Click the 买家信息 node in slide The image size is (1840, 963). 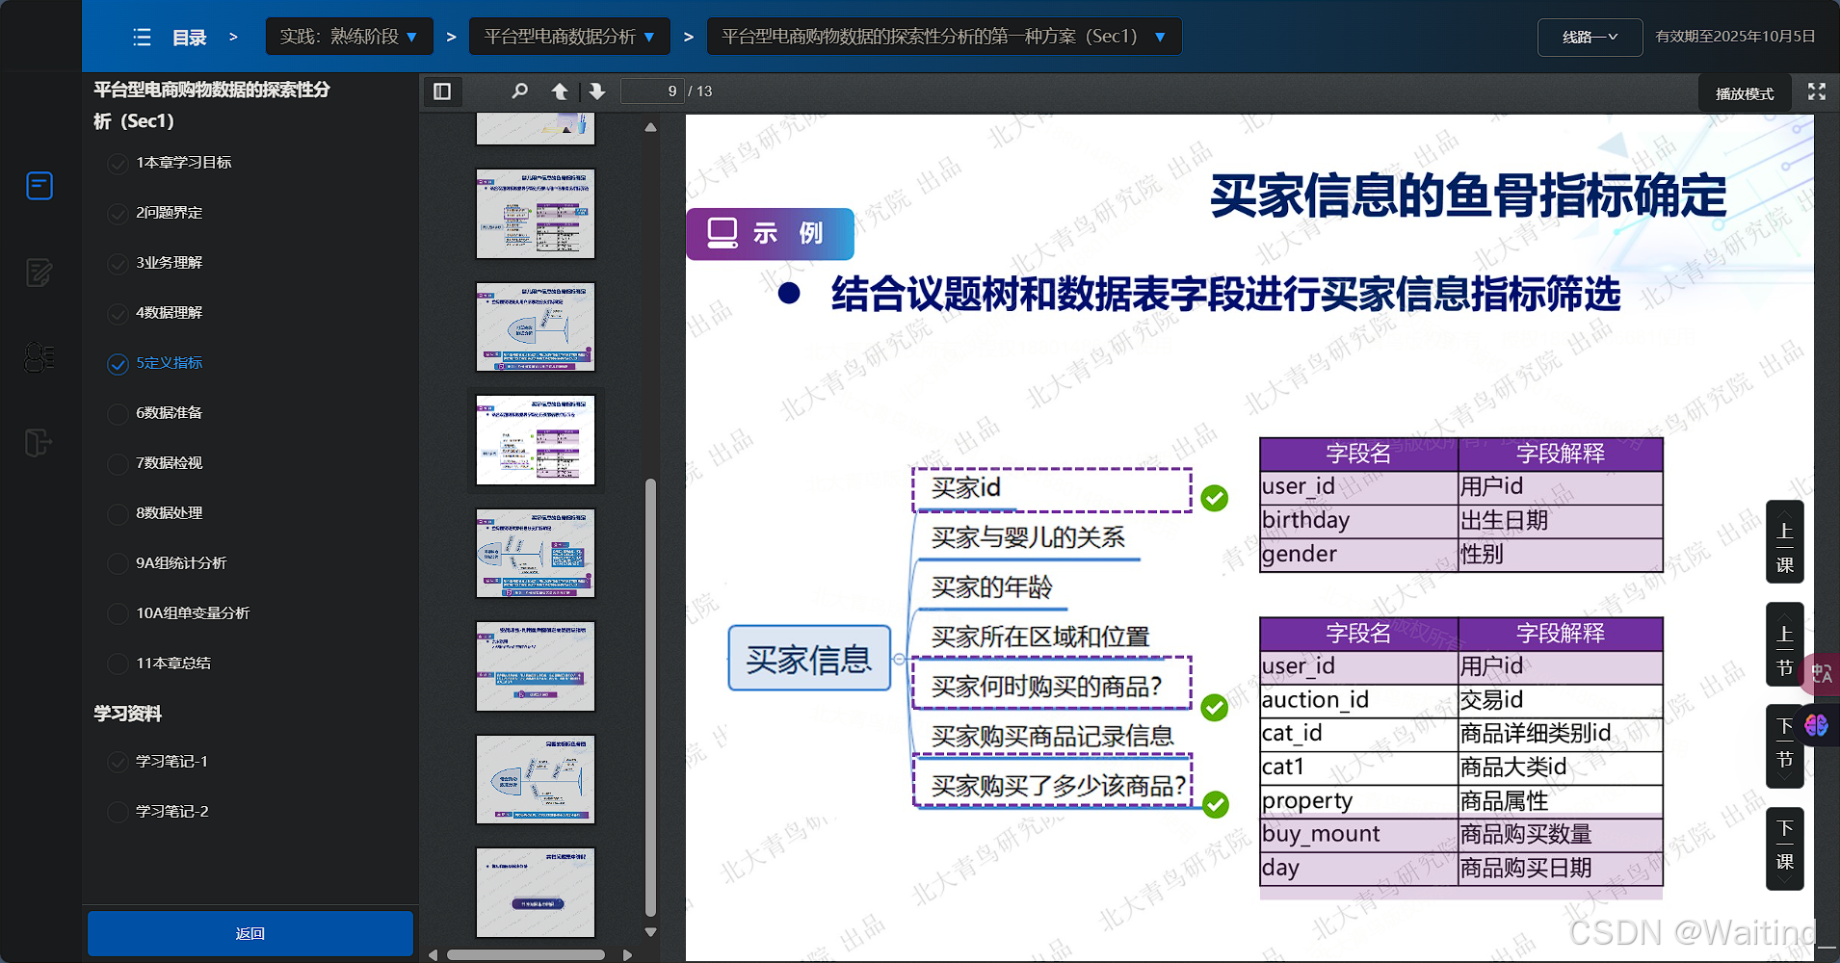click(x=809, y=659)
